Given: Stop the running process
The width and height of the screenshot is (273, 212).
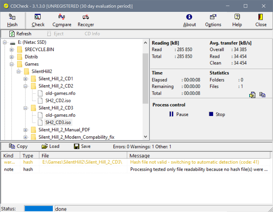Looking at the screenshot, I should pyautogui.click(x=217, y=114).
